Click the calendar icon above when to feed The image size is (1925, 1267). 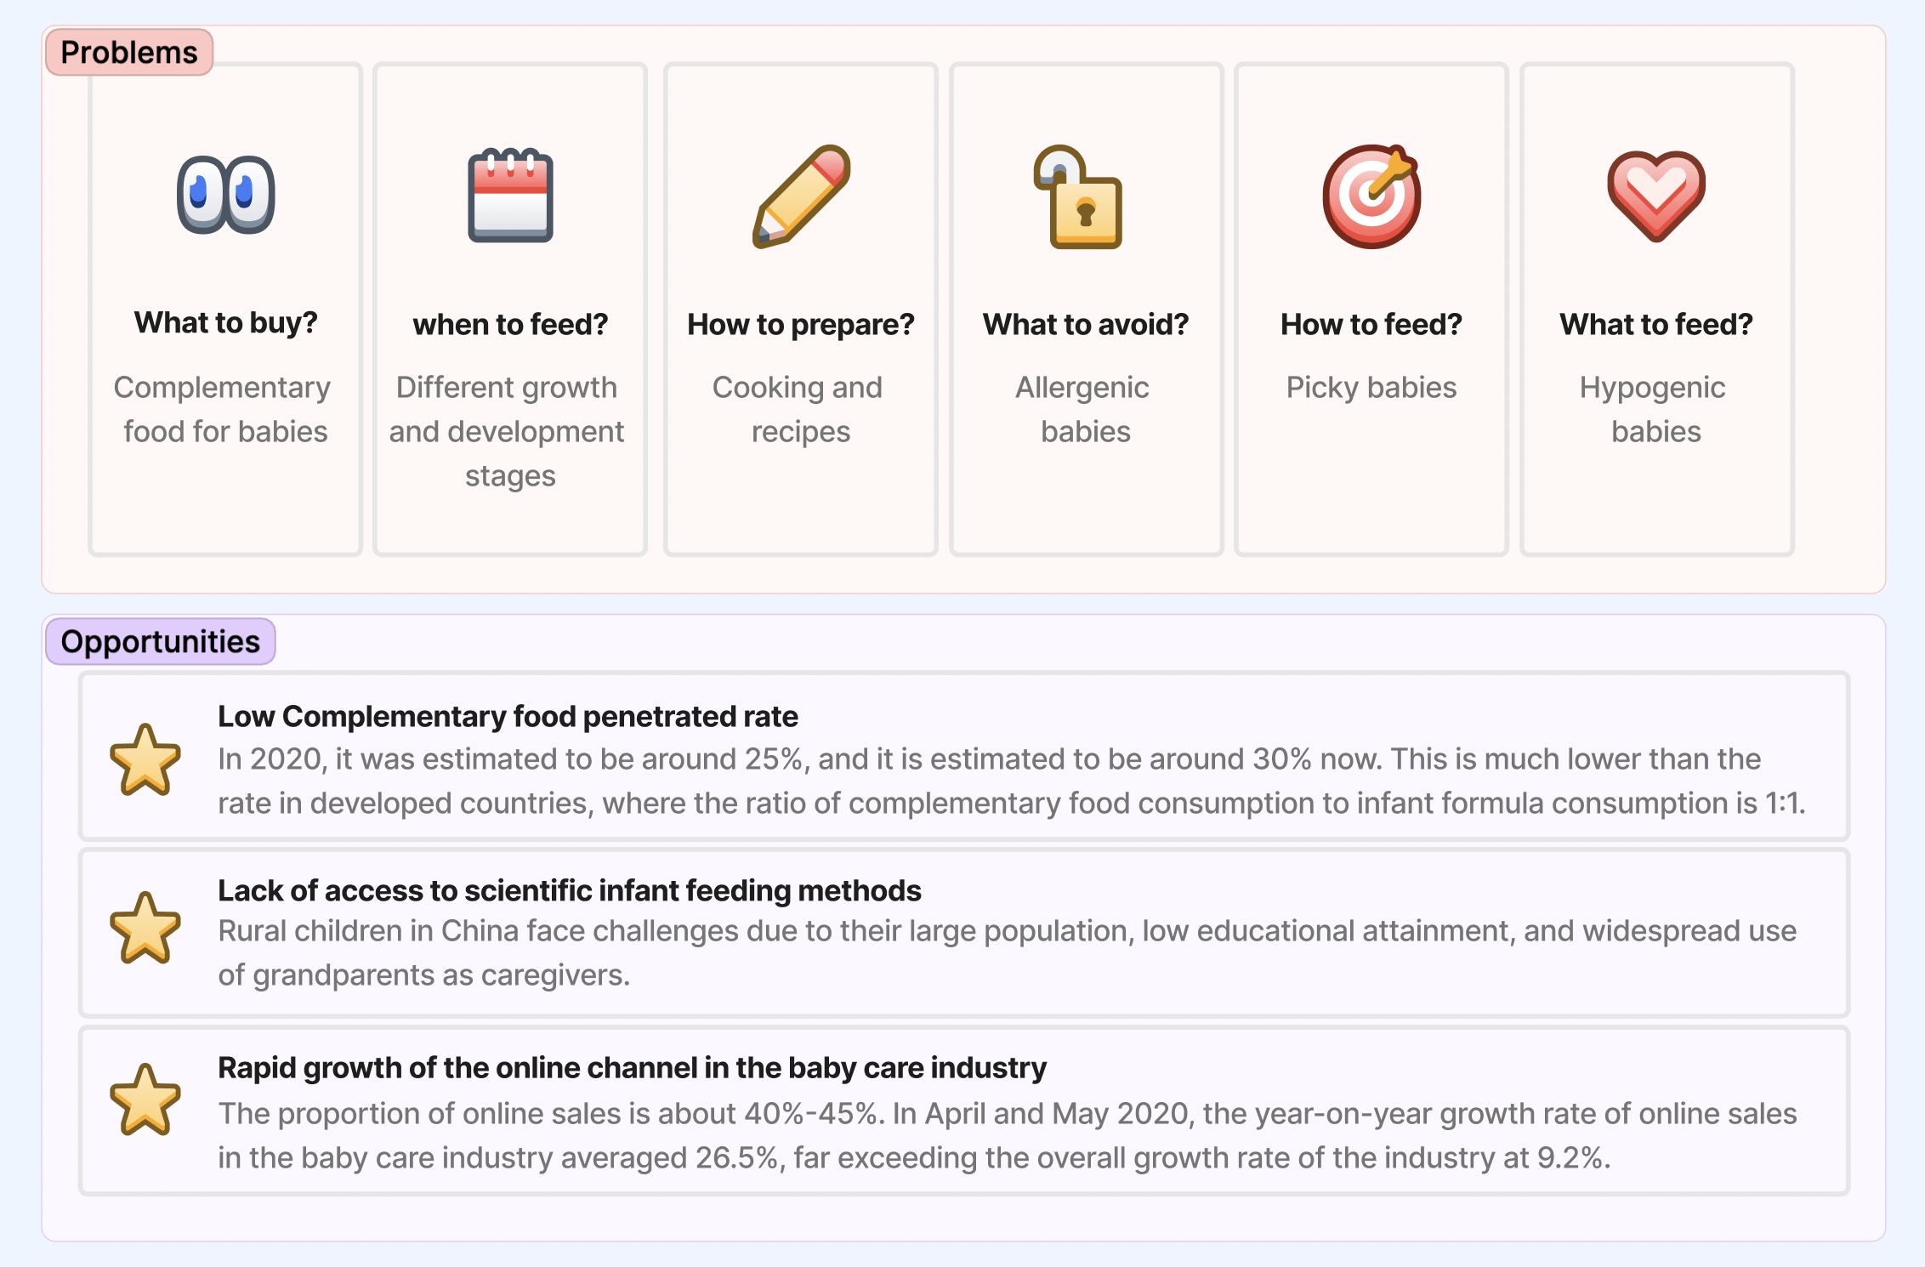tap(510, 195)
